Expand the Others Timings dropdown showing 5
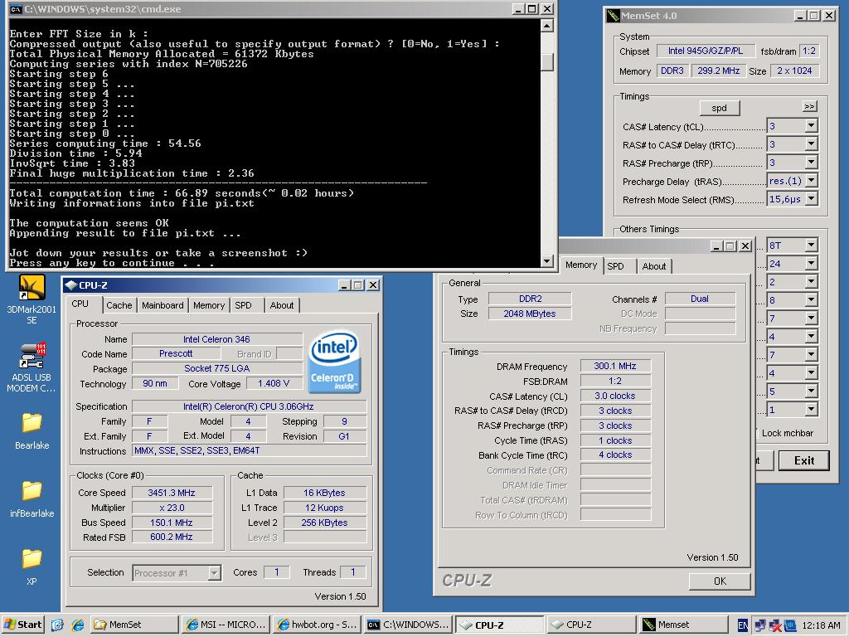 point(811,391)
